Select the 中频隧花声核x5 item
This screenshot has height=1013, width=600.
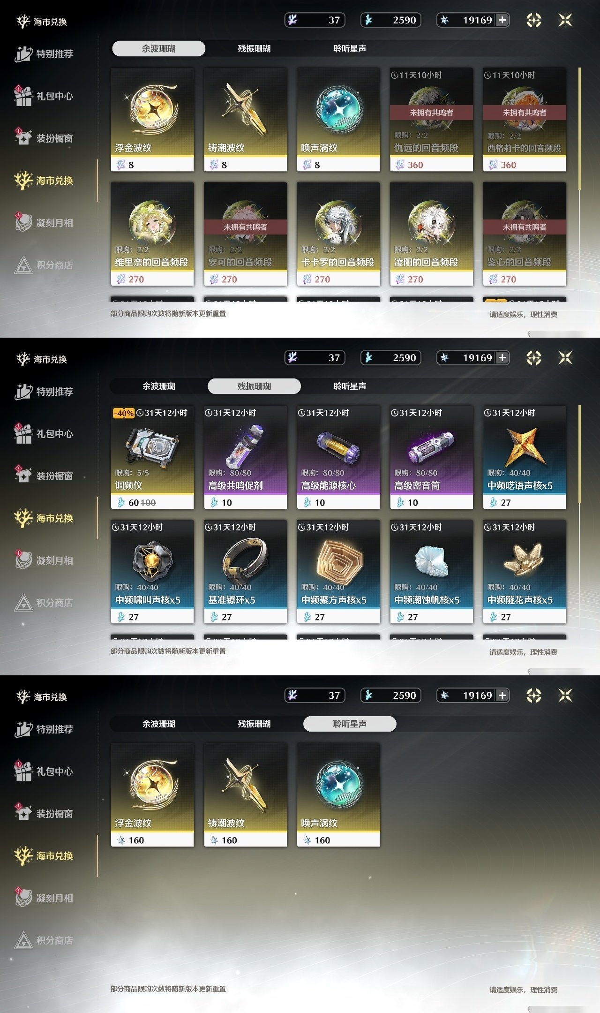[525, 572]
